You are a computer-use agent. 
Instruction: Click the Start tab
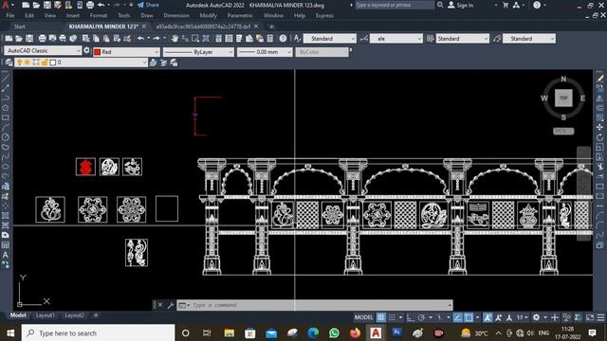point(19,27)
